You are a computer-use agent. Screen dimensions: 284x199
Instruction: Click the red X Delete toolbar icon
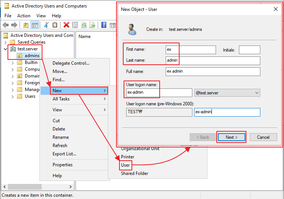[x=66, y=25]
